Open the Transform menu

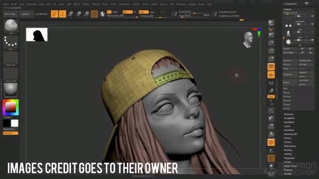[x=181, y=4]
